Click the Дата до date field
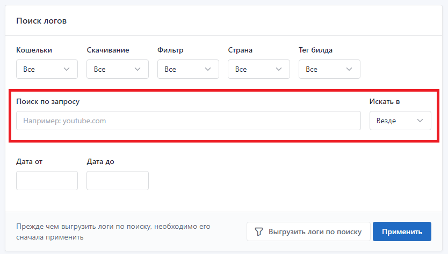The image size is (448, 254). click(x=117, y=181)
